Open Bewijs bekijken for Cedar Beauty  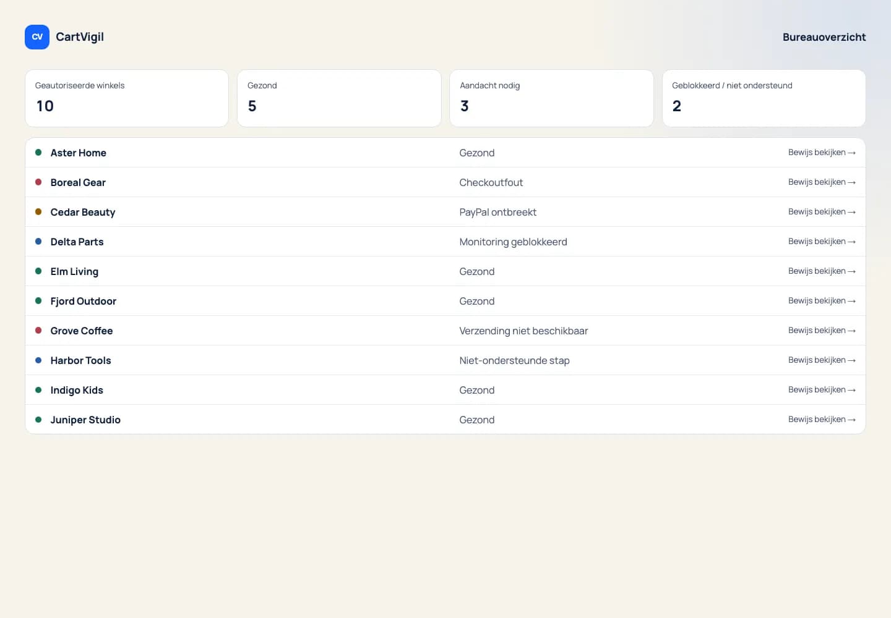click(822, 212)
